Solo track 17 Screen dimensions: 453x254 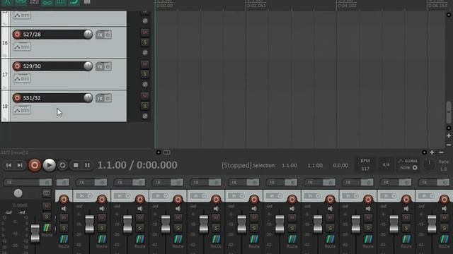coord(144,74)
